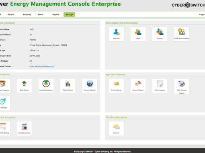205x153 pixels.
Task: Click the Authorization and Authentication heading
Action: click(x=122, y=23)
